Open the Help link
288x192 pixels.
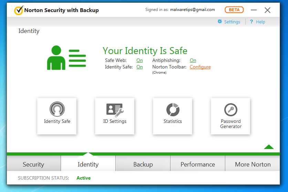click(x=260, y=22)
